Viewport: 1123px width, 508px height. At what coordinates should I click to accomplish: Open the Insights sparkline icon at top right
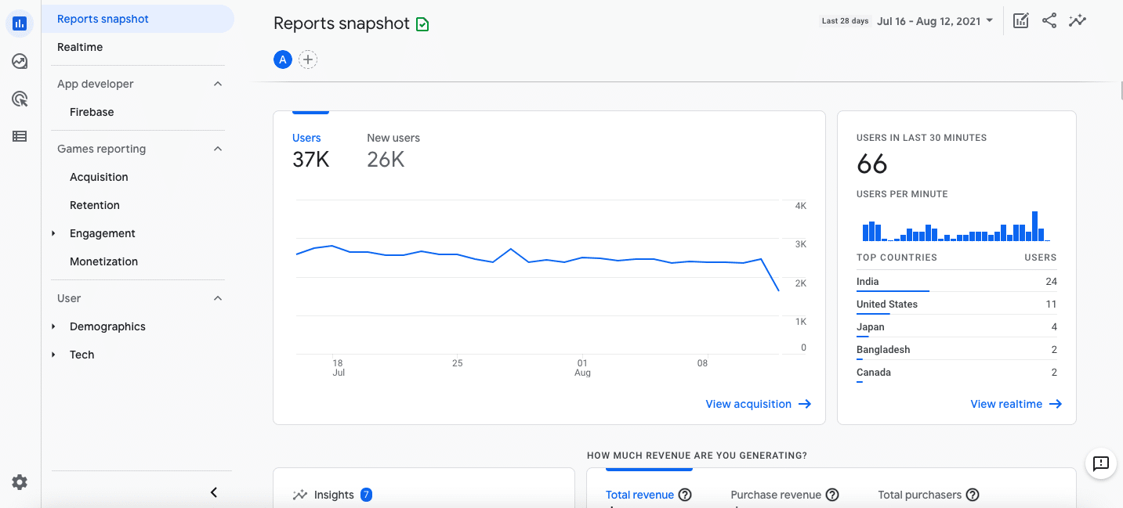[x=1078, y=21]
